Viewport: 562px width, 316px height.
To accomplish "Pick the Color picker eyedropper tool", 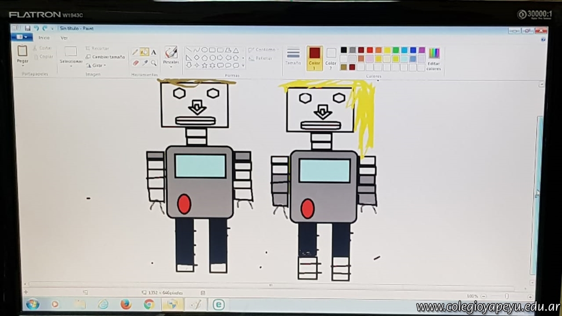I will click(x=144, y=63).
